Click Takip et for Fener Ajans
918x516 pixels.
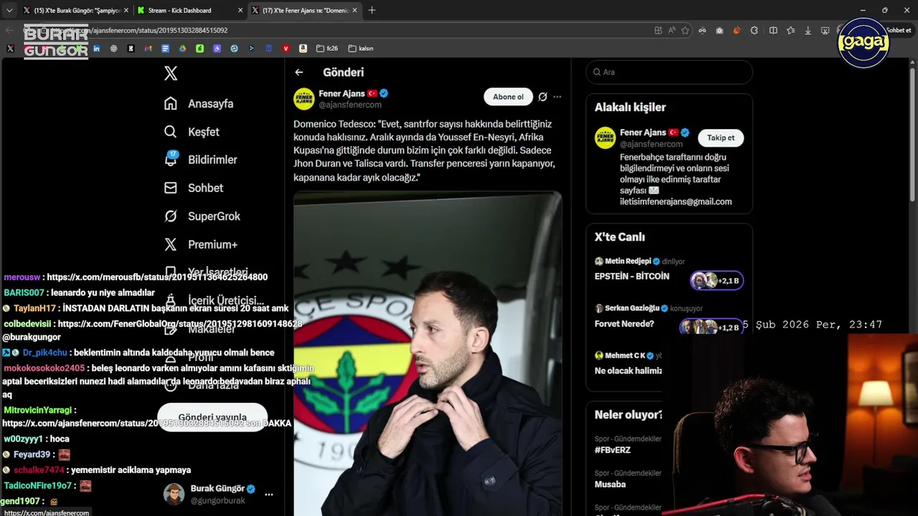[x=721, y=138]
